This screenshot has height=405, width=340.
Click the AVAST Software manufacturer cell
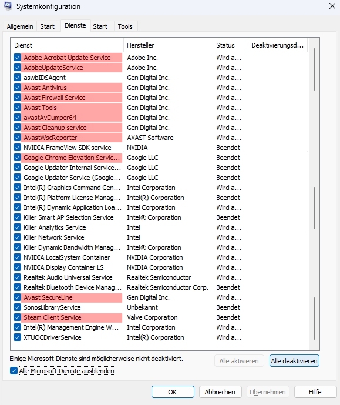150,138
